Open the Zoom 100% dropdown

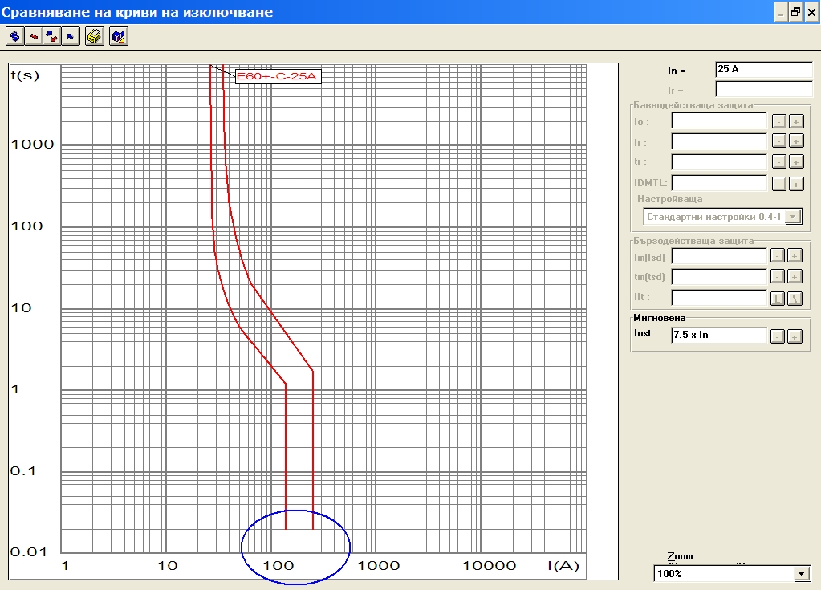(x=800, y=574)
